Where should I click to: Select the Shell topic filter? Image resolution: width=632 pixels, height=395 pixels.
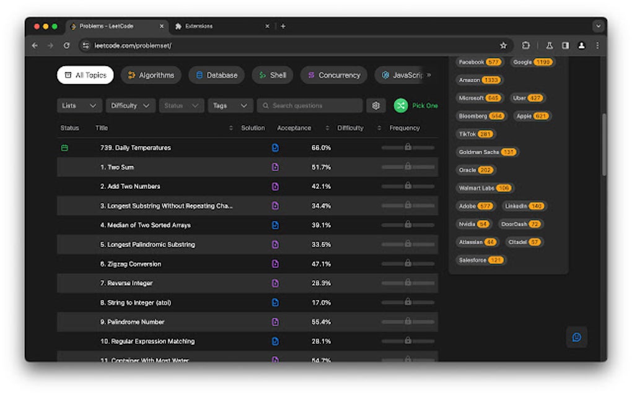[272, 74]
